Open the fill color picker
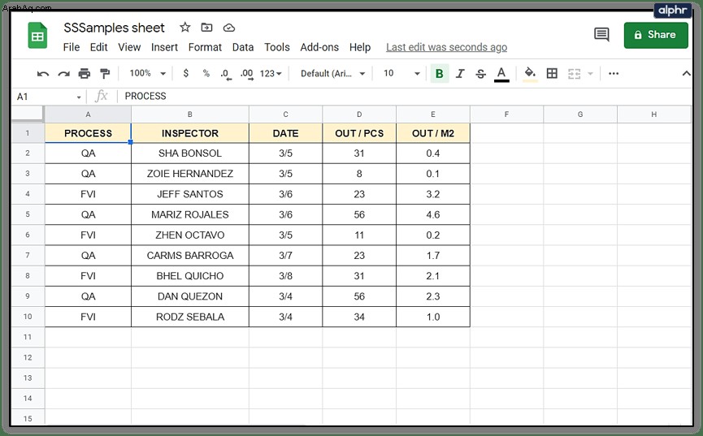The height and width of the screenshot is (436, 703). point(530,74)
